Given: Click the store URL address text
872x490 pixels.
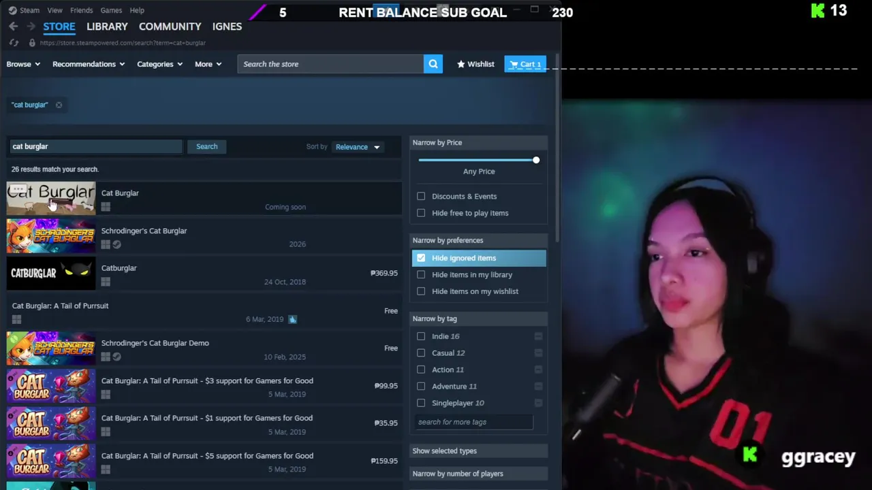Looking at the screenshot, I should coord(123,43).
